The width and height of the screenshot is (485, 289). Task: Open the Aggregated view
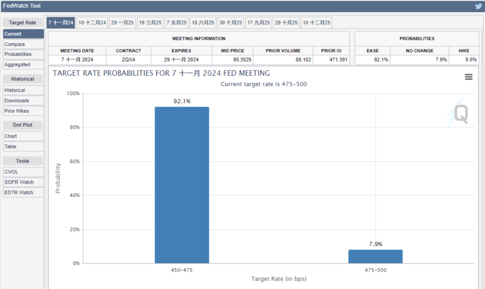23,64
